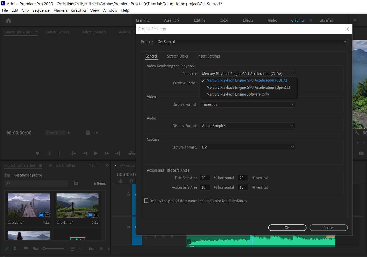Select the General tab in Project Settings
Viewport: 367px width, 257px height.
151,56
